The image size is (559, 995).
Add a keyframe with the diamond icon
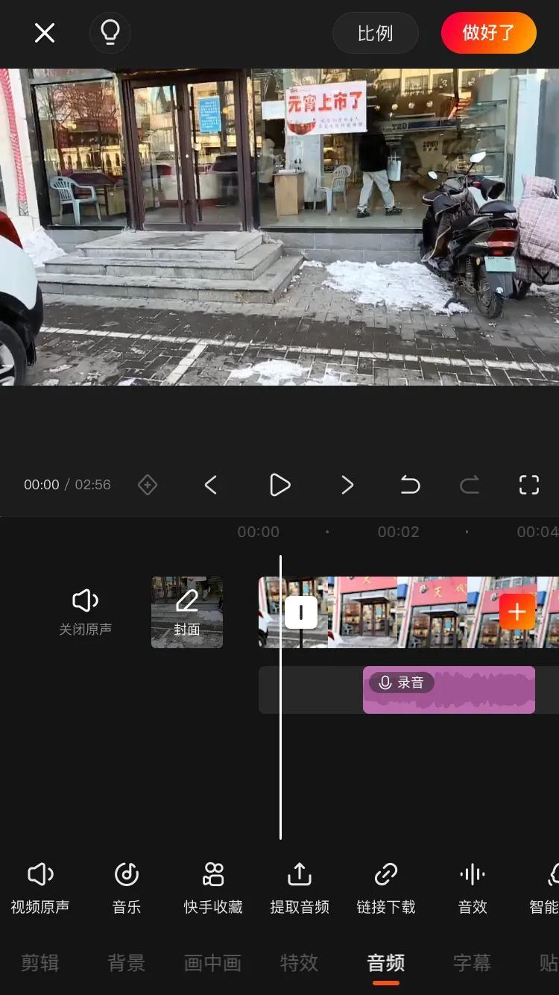148,485
